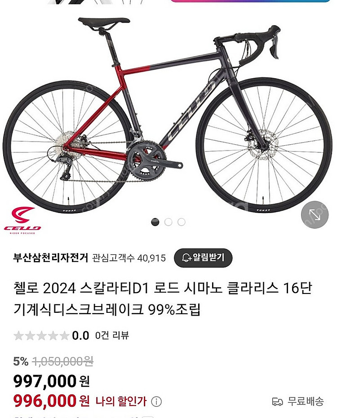This screenshot has height=418, width=337.
Task: Select the second image carousel dot
Action: click(168, 222)
